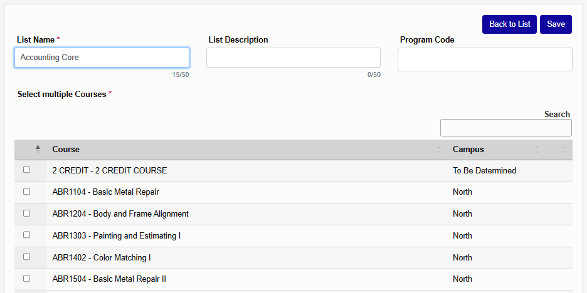Save the course list
Image resolution: width=587 pixels, height=293 pixels.
pos(556,24)
